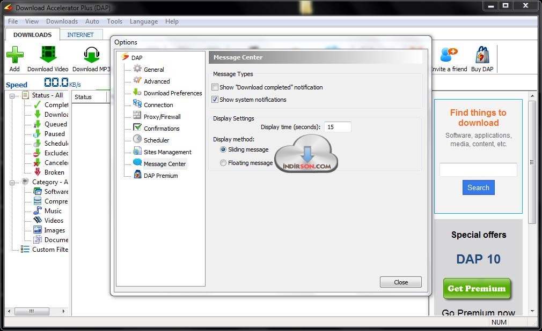Click the Download Video toolbar icon
This screenshot has height=331, width=542.
[48, 55]
